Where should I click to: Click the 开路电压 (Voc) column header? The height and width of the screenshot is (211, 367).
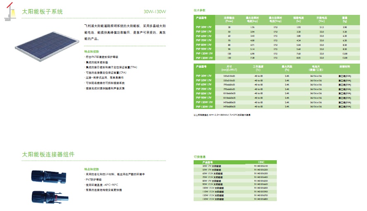point(322,20)
